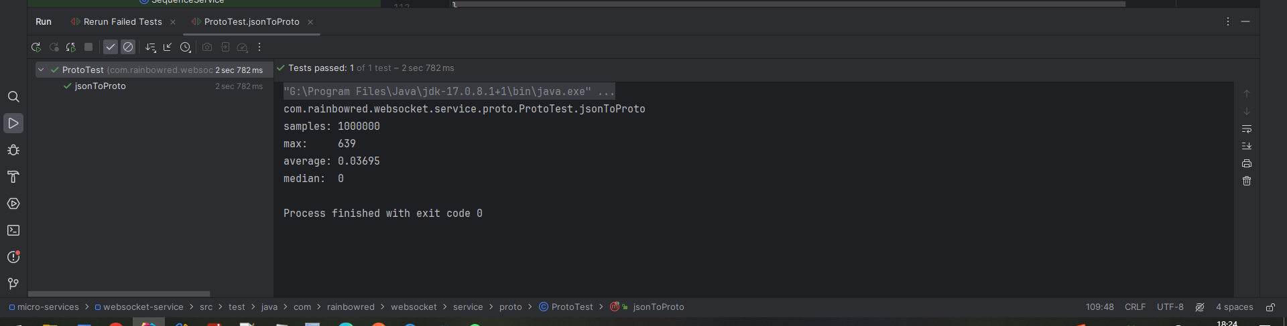Click micro-services breadcrumb
This screenshot has height=326, width=1287.
(x=44, y=307)
